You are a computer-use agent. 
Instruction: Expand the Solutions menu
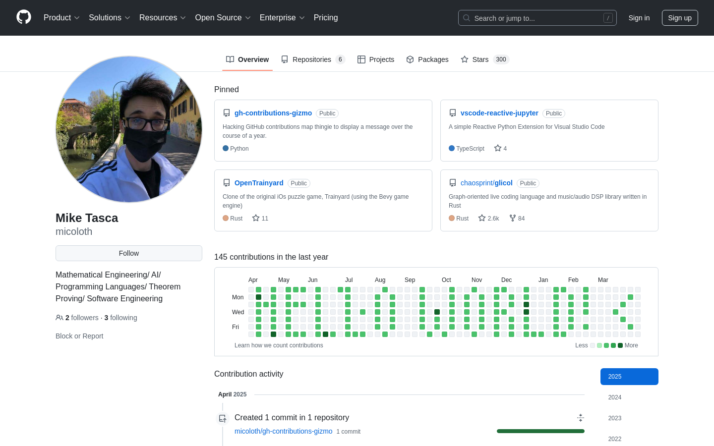coord(110,18)
